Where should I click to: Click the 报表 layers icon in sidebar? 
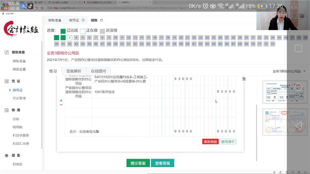pyautogui.click(x=7, y=155)
